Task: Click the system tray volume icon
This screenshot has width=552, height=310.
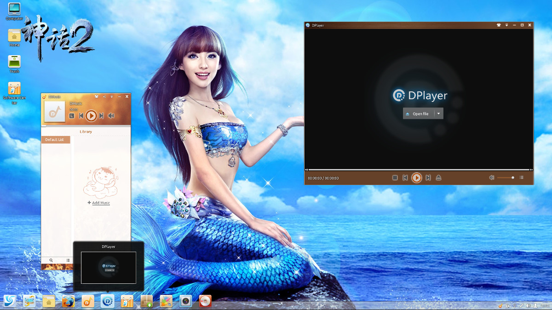Action: (x=529, y=305)
